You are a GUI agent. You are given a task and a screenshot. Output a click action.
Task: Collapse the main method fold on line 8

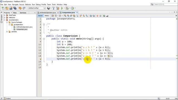[x=44, y=39]
